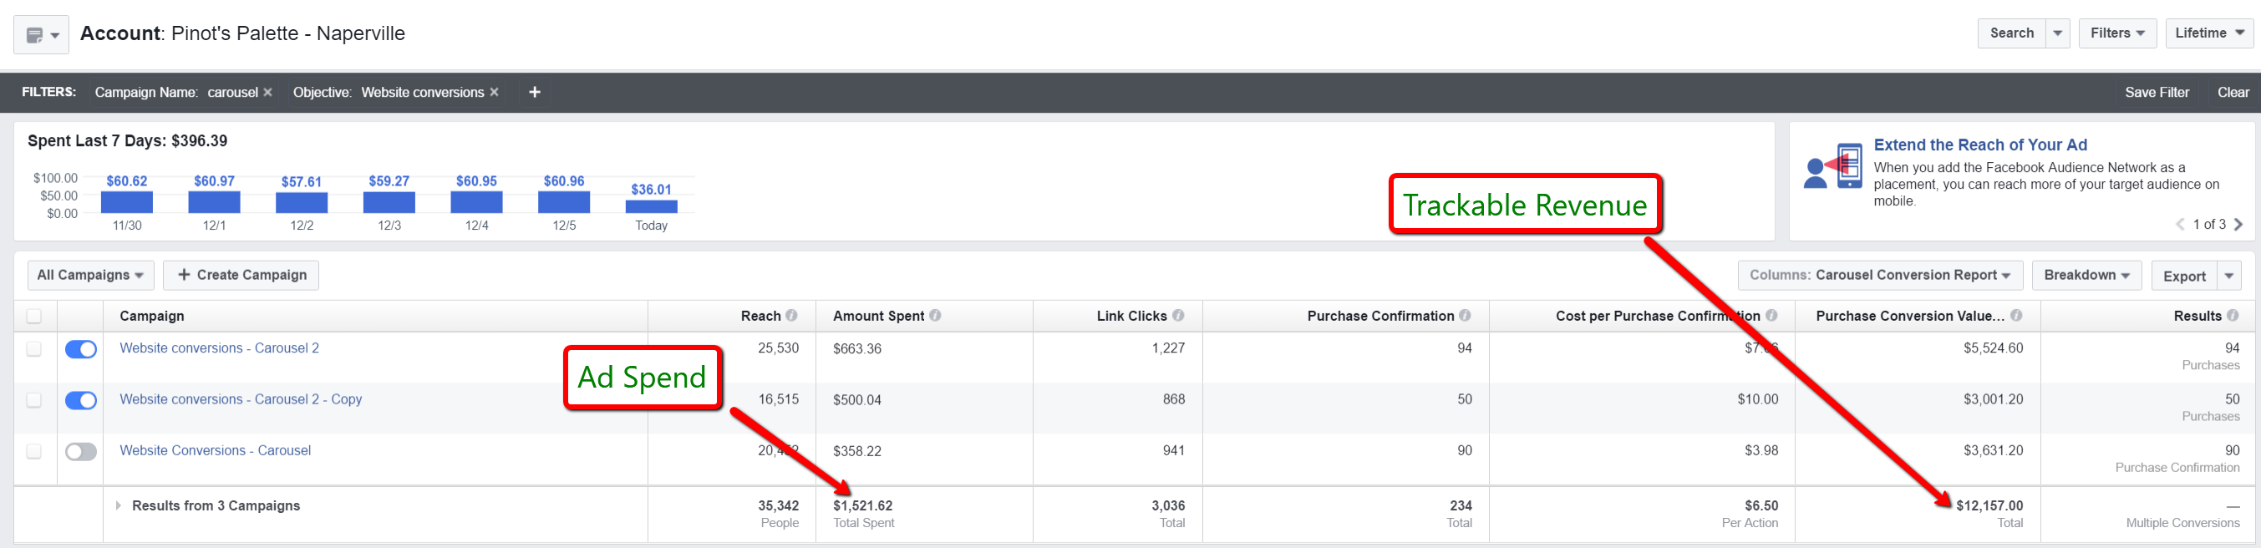Select the Website Conversions - Carousel checkbox
2261x548 pixels.
pos(34,451)
